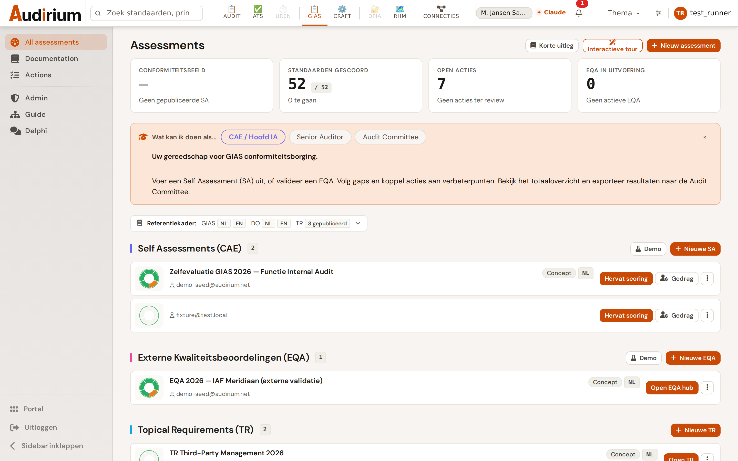
Task: Open Delphi in sidebar
Action: tap(56, 131)
